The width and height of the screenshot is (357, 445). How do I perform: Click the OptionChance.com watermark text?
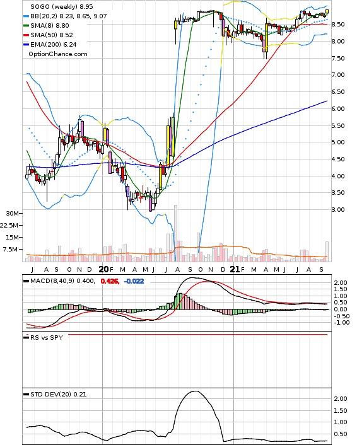(x=58, y=54)
